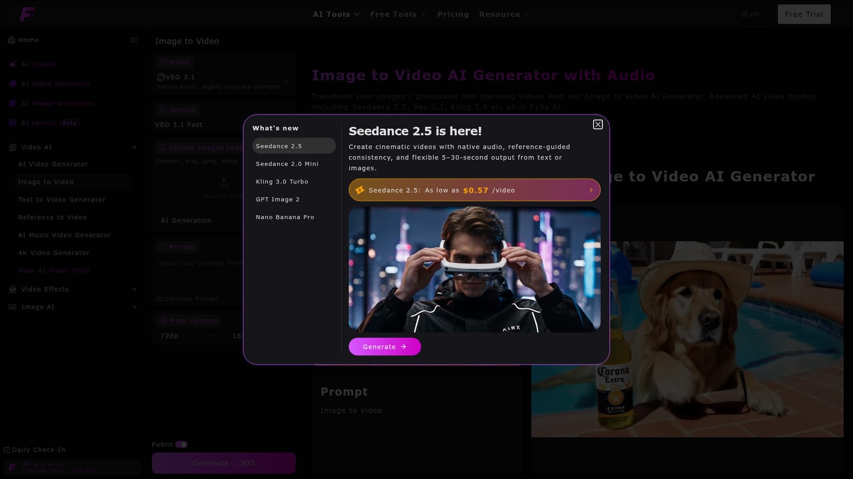Select Seedance 2.0 Mini in What's new list

click(x=294, y=164)
